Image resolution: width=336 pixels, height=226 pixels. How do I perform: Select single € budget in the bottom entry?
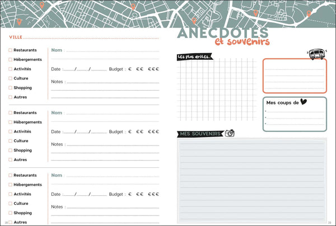[130, 194]
